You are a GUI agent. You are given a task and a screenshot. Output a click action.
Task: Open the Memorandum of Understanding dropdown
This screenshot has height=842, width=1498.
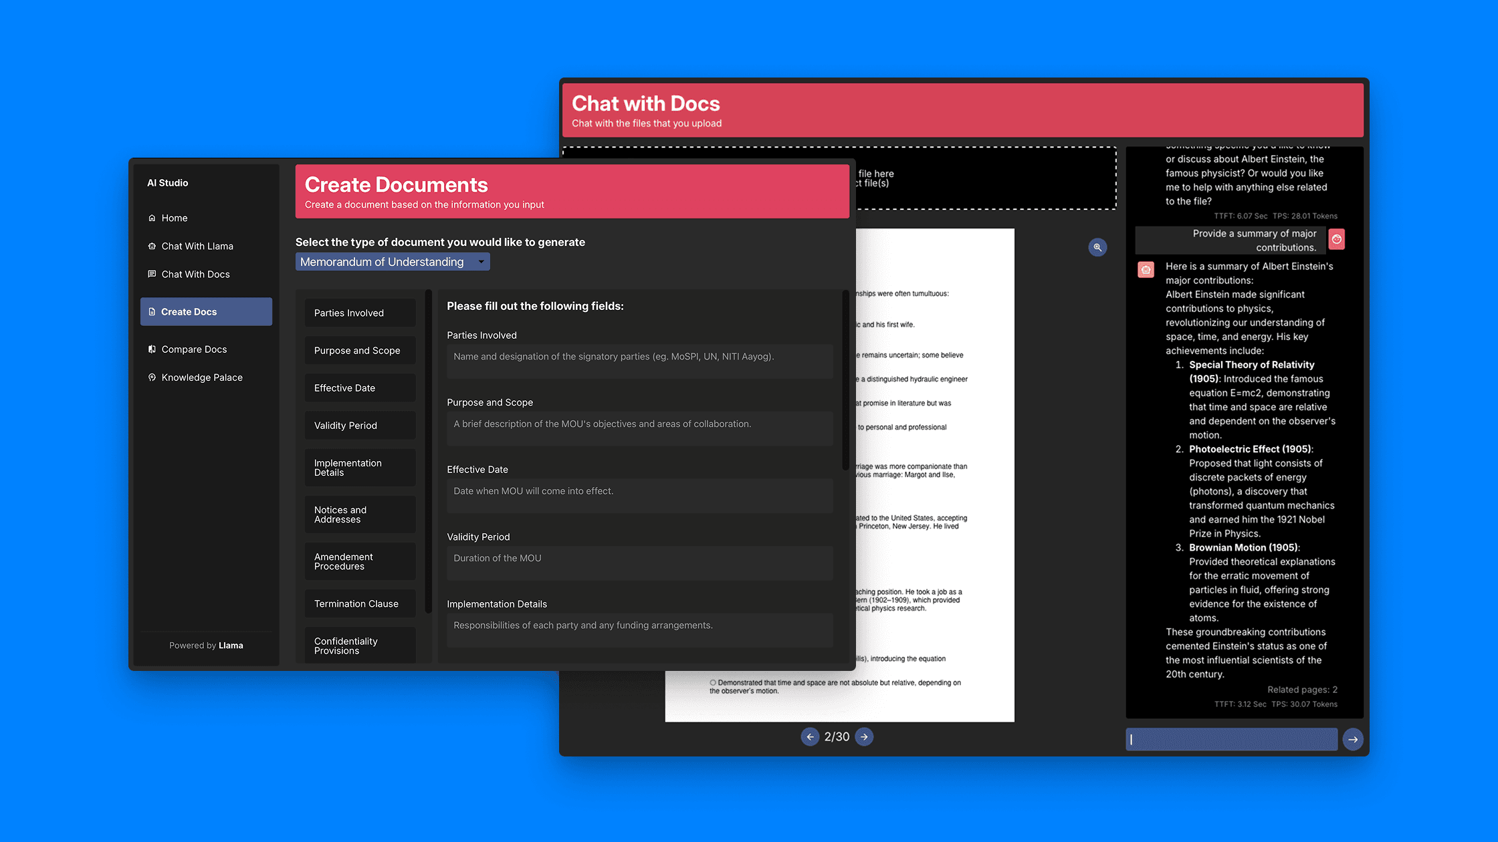(393, 262)
